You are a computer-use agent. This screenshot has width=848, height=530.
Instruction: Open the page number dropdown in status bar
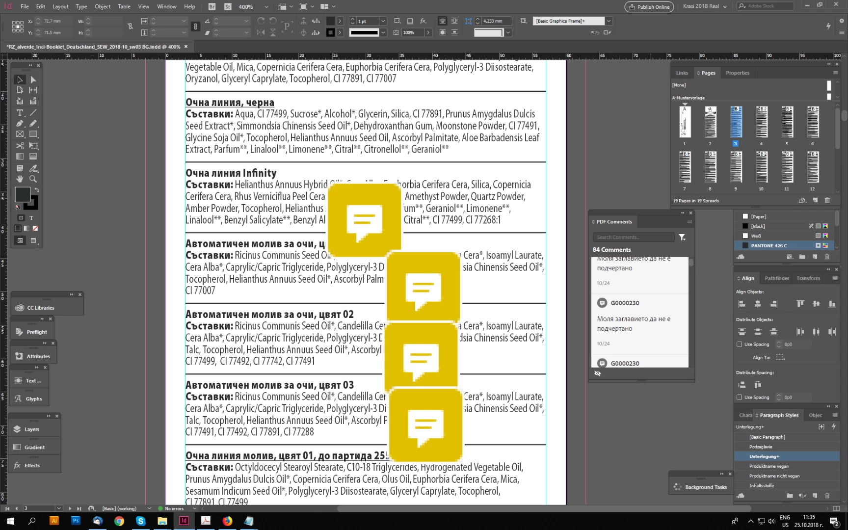click(59, 508)
